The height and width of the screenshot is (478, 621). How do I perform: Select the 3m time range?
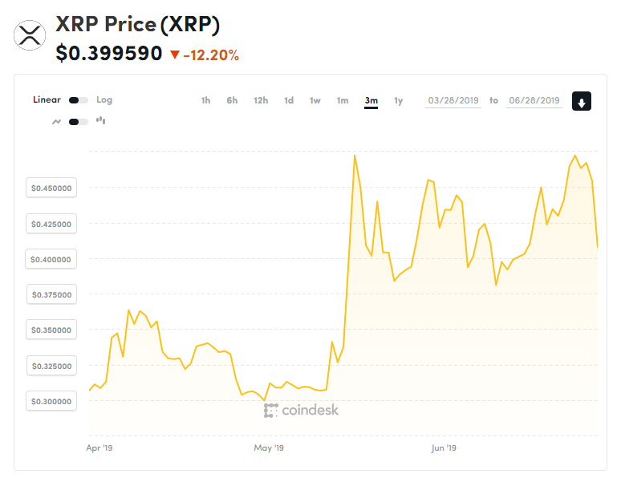pyautogui.click(x=371, y=100)
